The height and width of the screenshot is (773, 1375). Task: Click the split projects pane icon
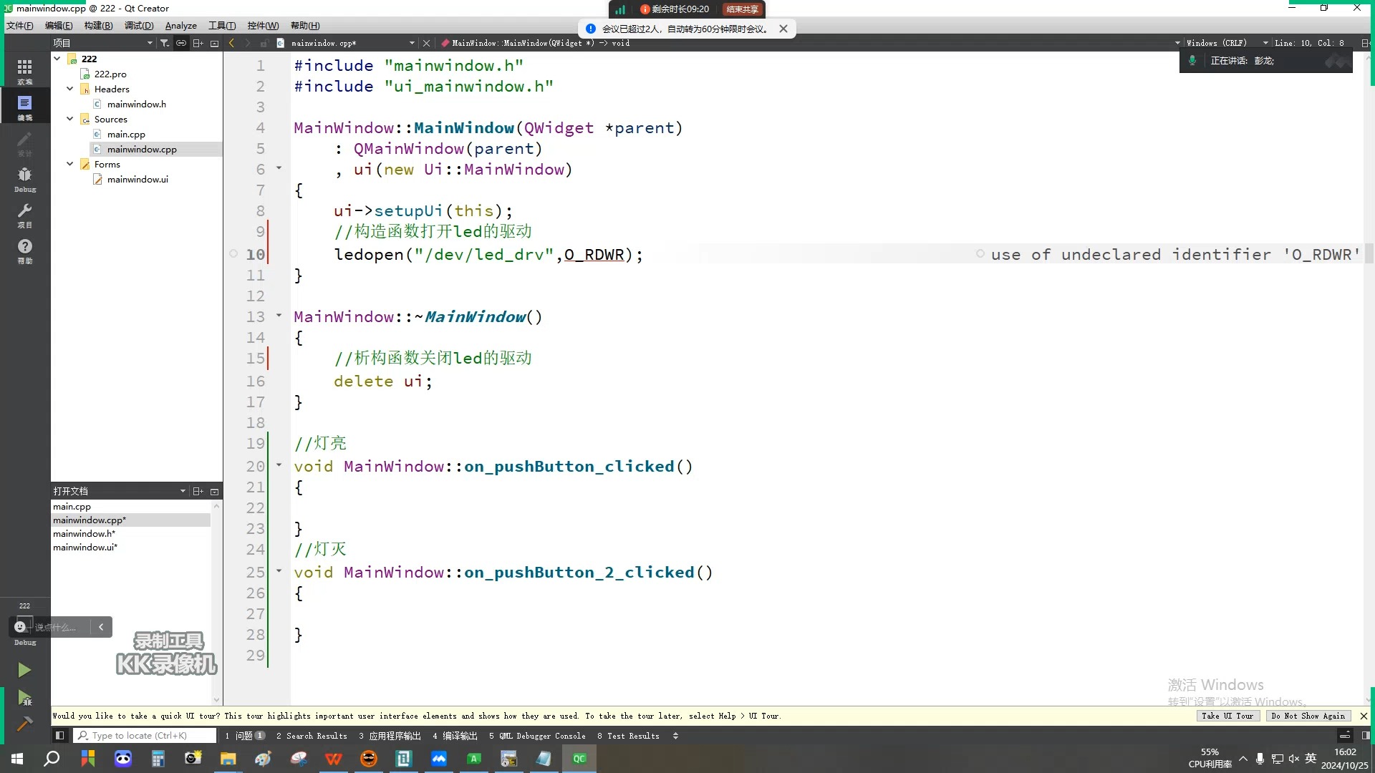click(198, 43)
